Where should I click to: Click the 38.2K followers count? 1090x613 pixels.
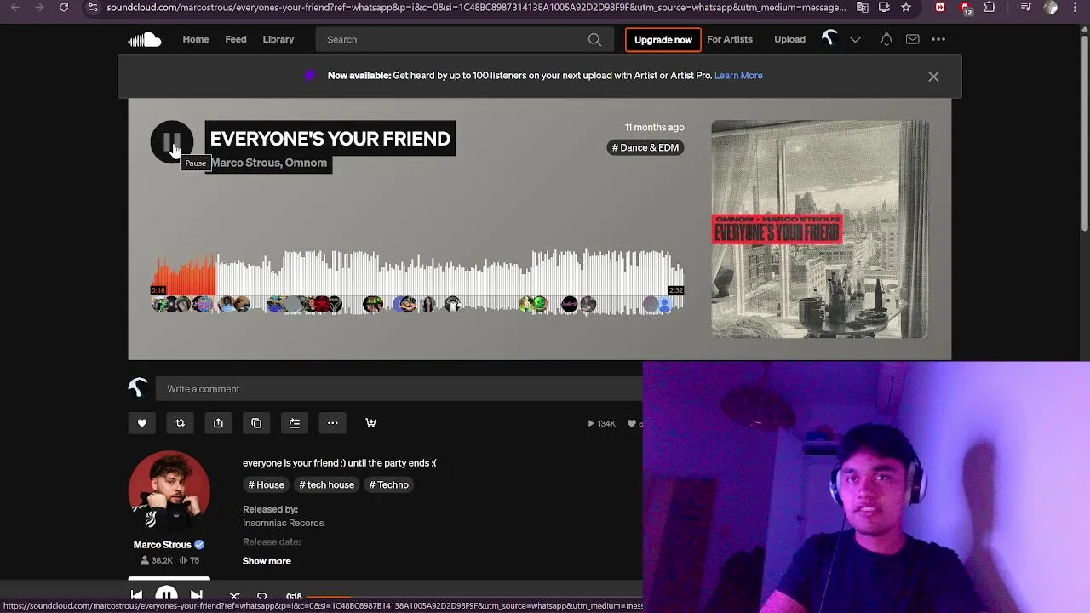coord(157,561)
